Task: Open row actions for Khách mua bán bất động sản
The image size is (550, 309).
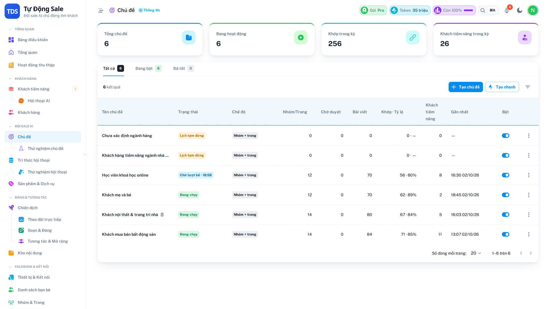Action: click(x=529, y=234)
